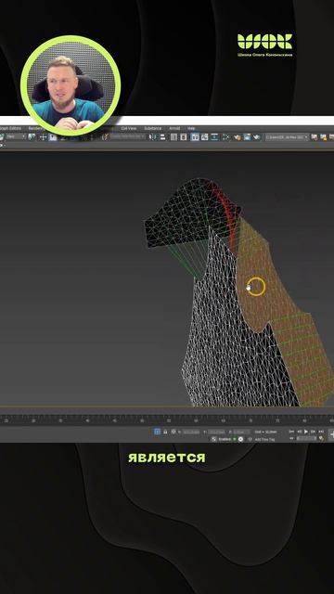
Task: Toggle Absolute/Offset transform type-in mode icon
Action: click(173, 432)
